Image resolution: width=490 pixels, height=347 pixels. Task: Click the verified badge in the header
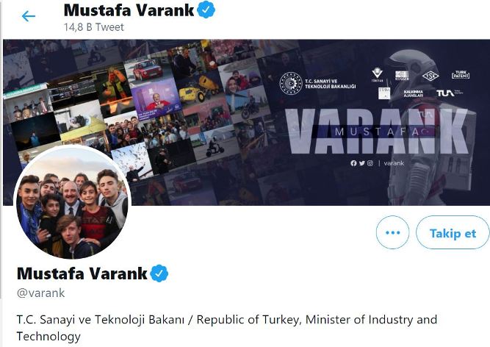click(206, 10)
